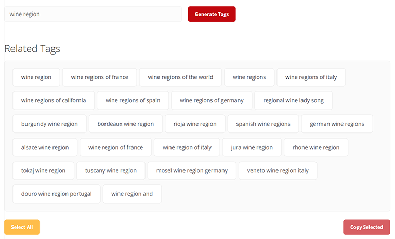Select the "tokaj wine region" tag
Viewport: 395px width, 239px height.
(x=43, y=171)
